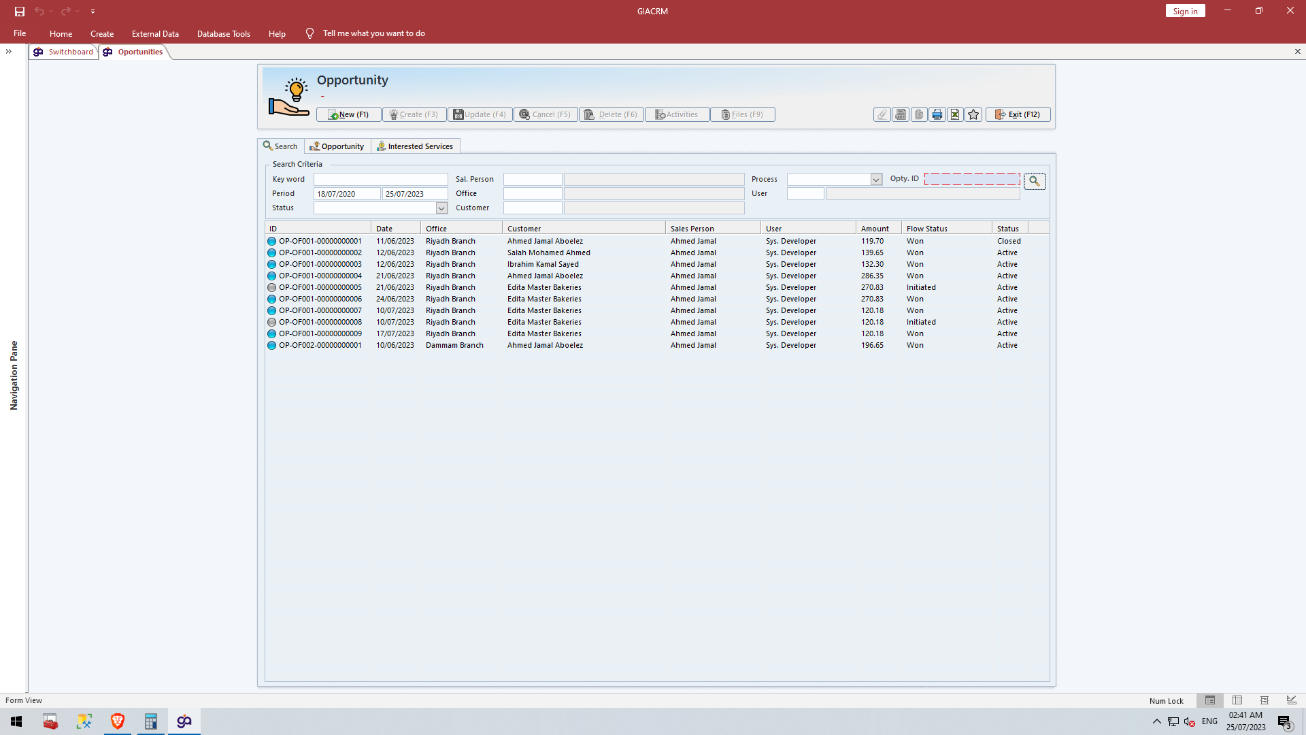1306x735 pixels.
Task: Open the Status dropdown in Search Criteria
Action: 441,208
